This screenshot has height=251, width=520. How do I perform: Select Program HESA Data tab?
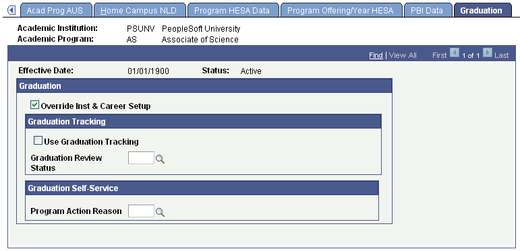pos(232,10)
